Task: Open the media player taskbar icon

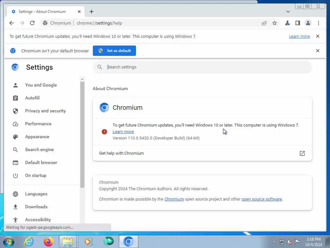Action: pos(88,242)
